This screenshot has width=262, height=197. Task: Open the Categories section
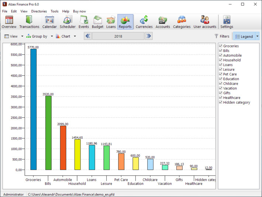pyautogui.click(x=182, y=22)
